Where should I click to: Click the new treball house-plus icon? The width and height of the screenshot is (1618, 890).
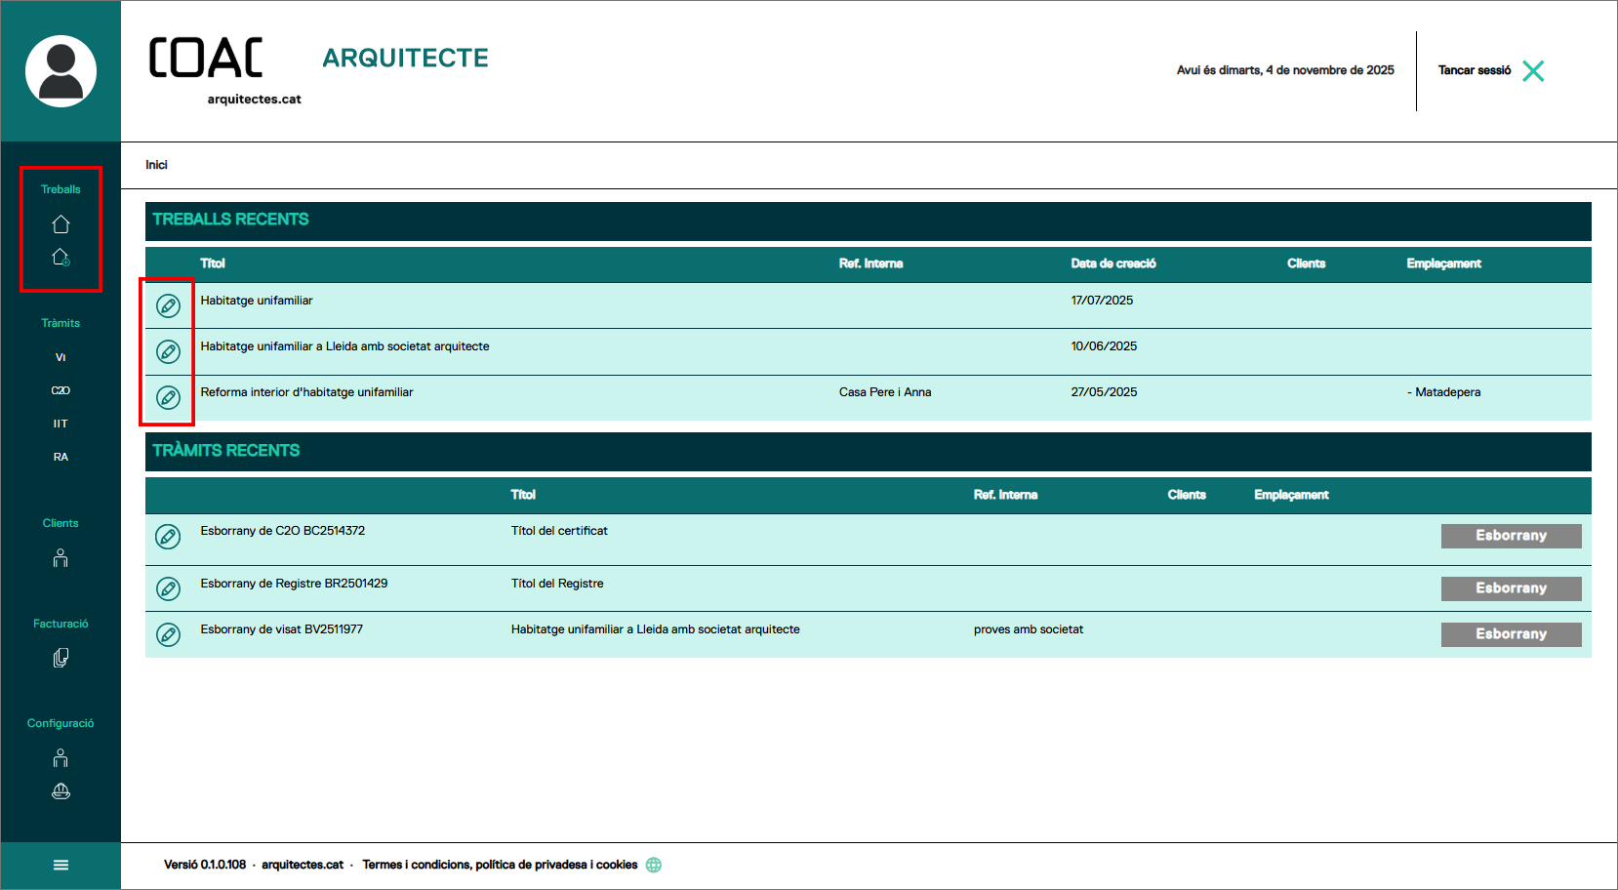[x=61, y=258]
